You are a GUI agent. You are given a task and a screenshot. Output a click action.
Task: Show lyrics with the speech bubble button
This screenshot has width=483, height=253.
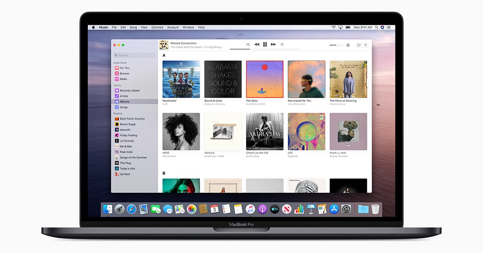pyautogui.click(x=359, y=45)
